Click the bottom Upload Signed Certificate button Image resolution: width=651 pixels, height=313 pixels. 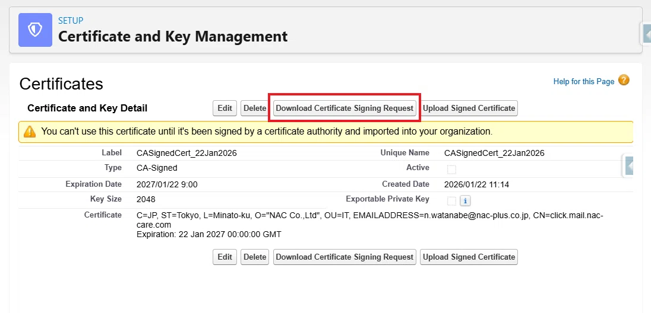point(469,257)
